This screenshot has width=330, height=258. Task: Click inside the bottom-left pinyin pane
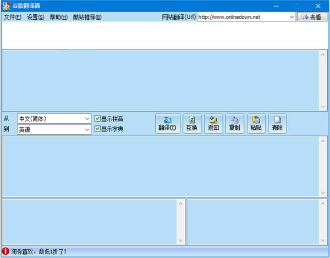tap(90, 222)
